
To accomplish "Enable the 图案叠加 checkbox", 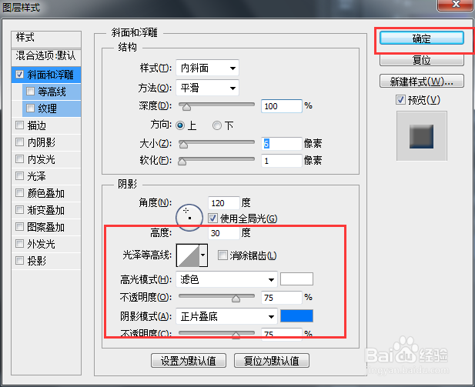I will [x=20, y=227].
